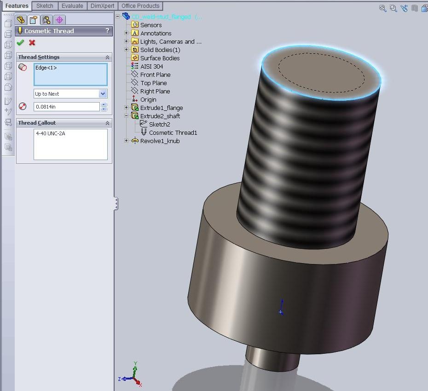The image size is (428, 391).
Task: Click the Cosmetic Thread1 feature icon
Action: pyautogui.click(x=144, y=132)
